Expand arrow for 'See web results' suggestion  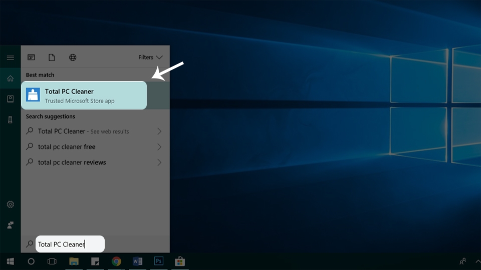point(159,131)
